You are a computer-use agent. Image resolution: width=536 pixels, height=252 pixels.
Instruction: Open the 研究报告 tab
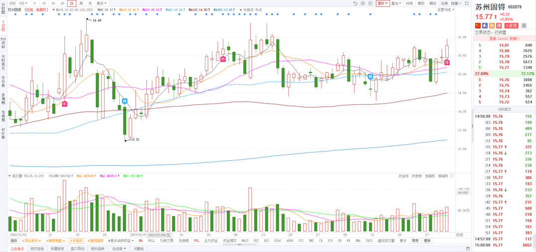coord(37,249)
